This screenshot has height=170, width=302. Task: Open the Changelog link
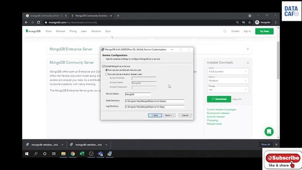pos(212,120)
